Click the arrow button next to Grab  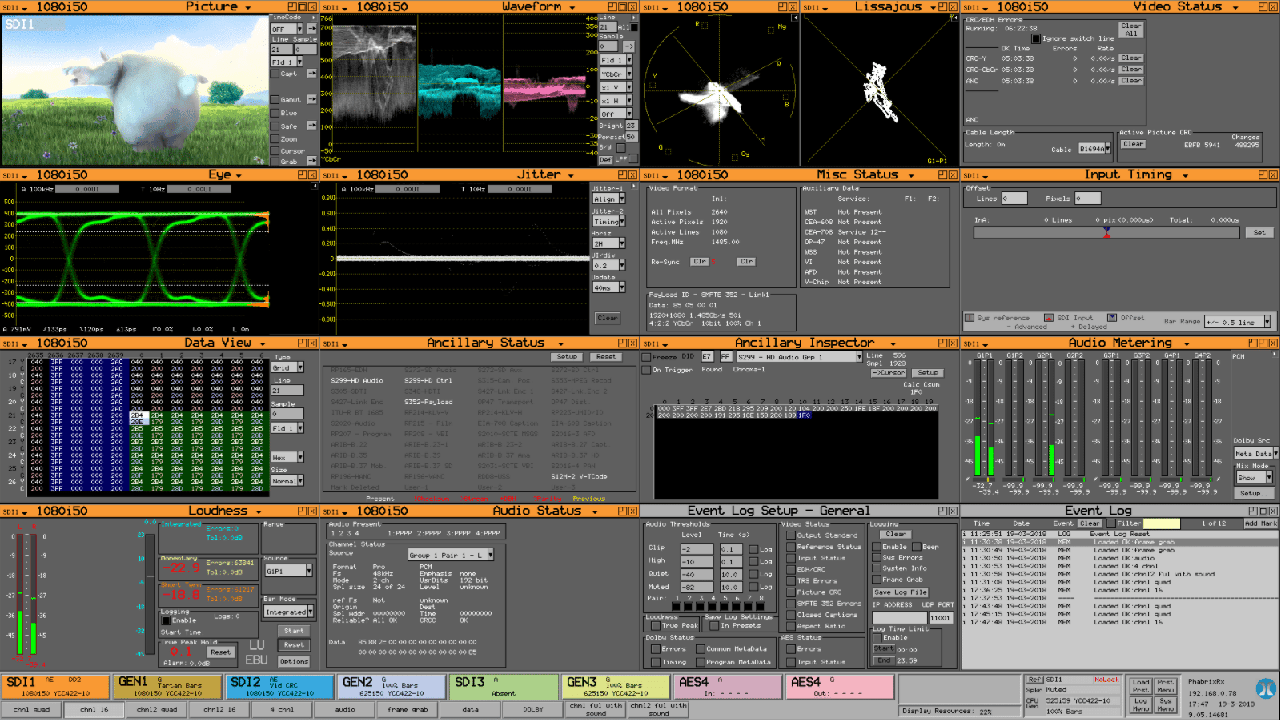click(312, 161)
